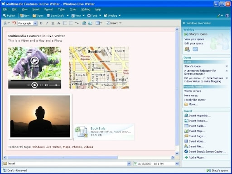Expand the Travel category dropdown

129,164
